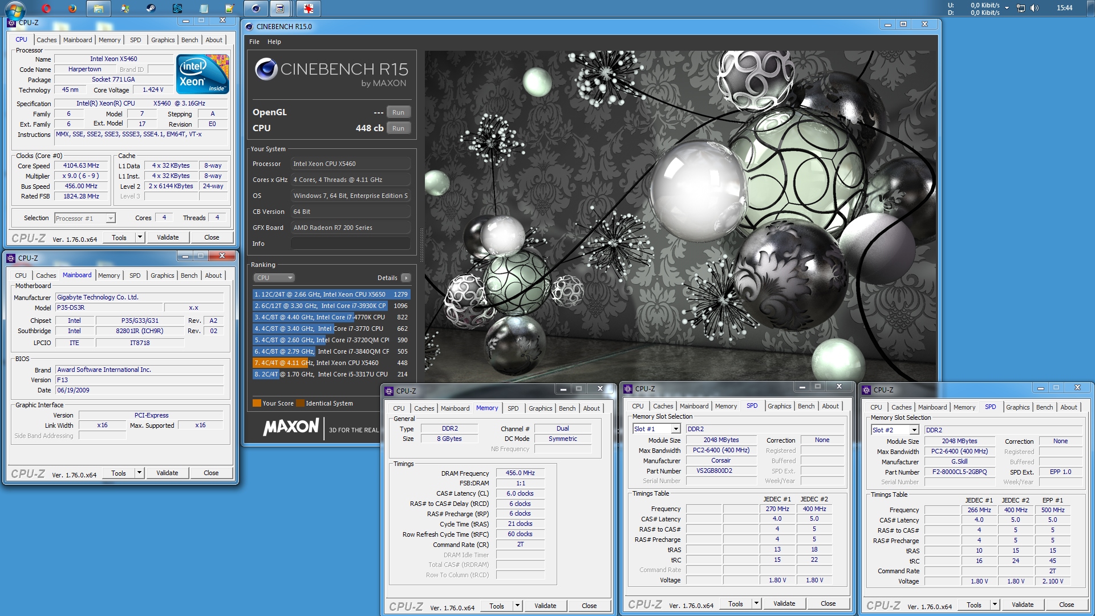Show hidden system tray icons
The image size is (1095, 616).
coord(1007,8)
